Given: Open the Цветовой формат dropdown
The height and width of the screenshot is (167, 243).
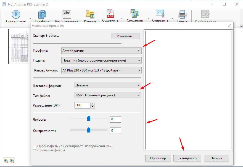Looking at the screenshot, I should 108,85.
